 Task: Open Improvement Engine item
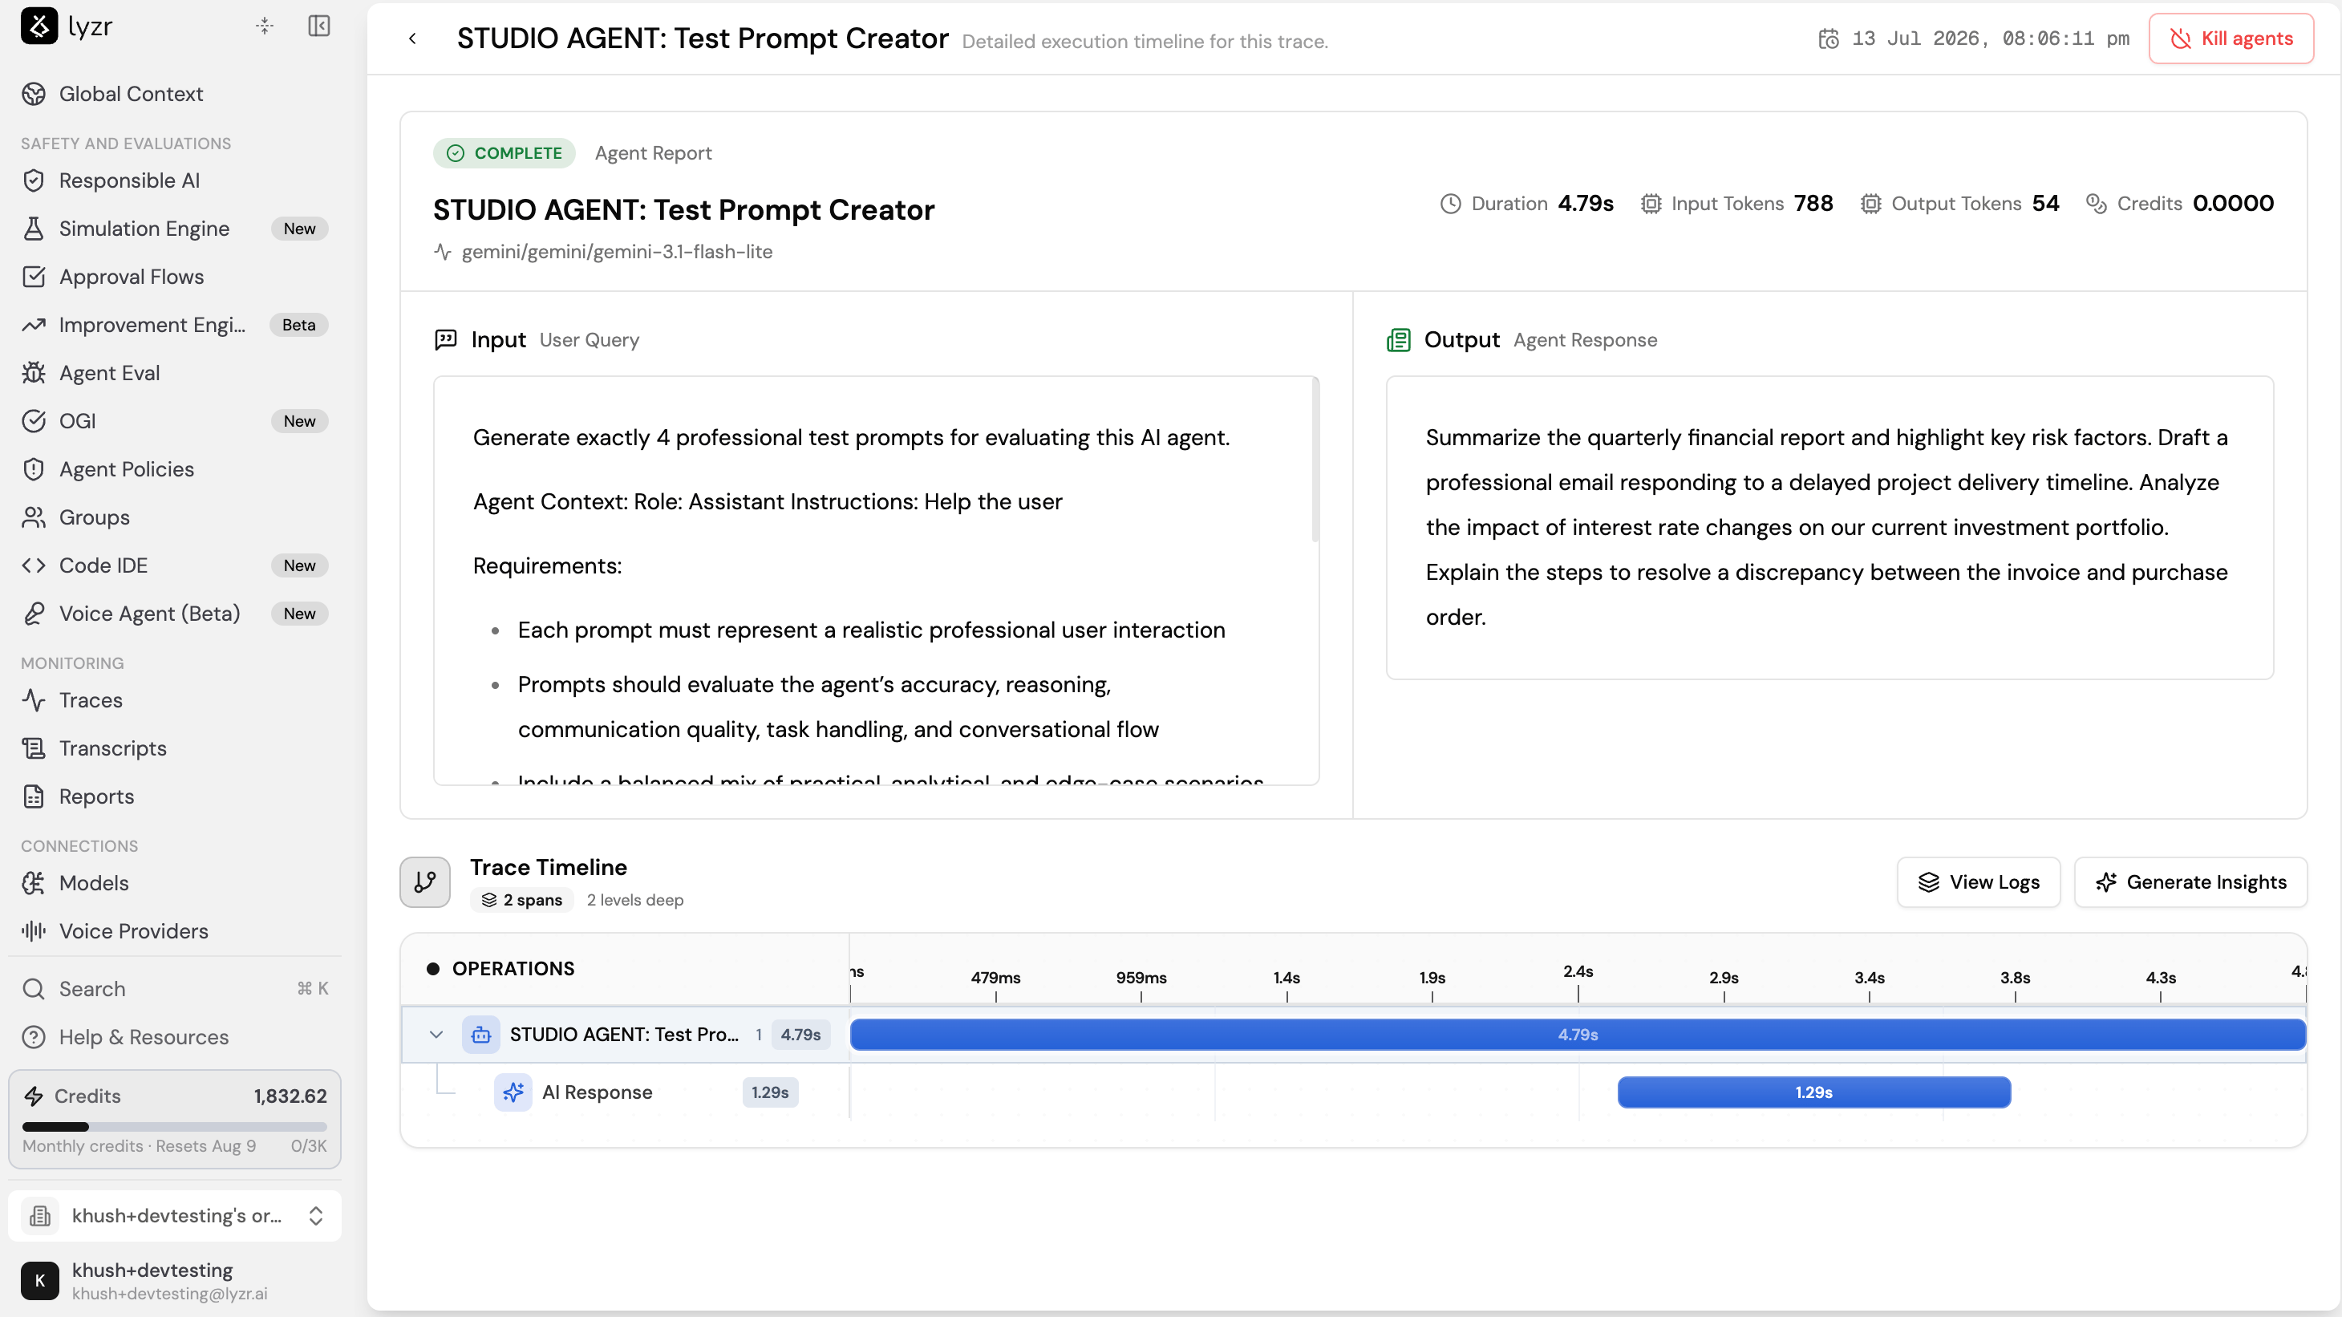click(x=176, y=325)
